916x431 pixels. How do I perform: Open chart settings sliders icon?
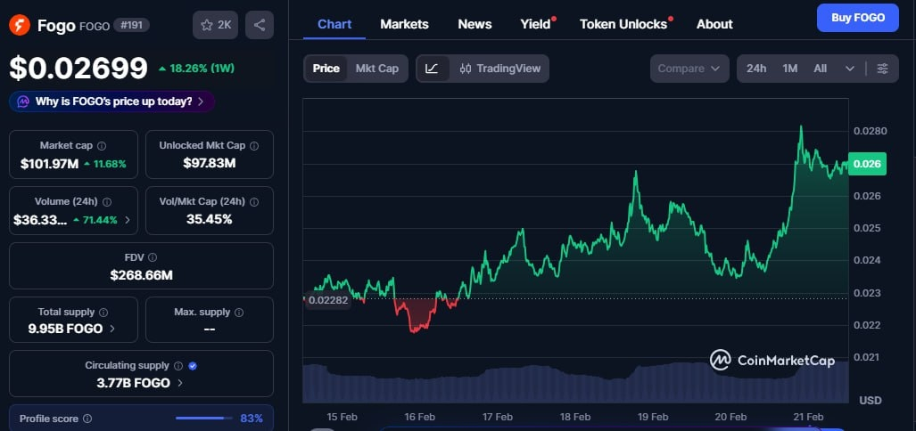pos(882,69)
